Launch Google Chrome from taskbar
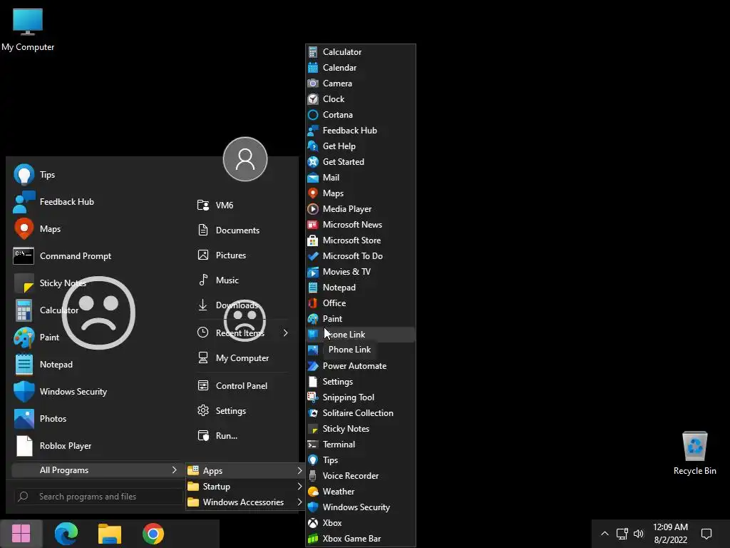This screenshot has width=730, height=548. [x=153, y=534]
